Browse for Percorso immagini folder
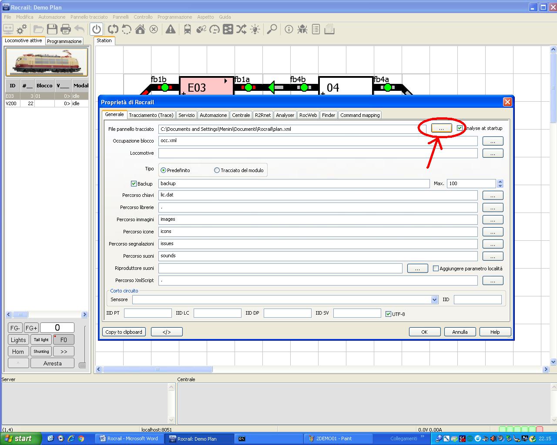The height and width of the screenshot is (445, 557). pyautogui.click(x=493, y=220)
